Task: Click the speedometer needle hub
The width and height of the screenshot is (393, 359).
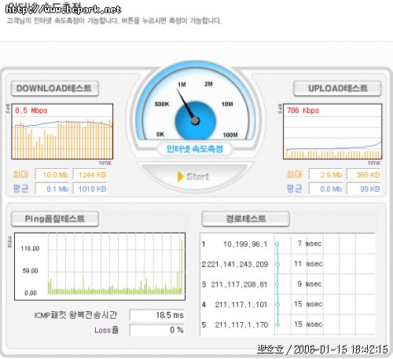Action: (195, 121)
